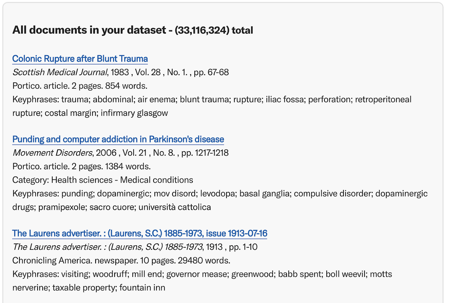Click the 33,116,324 total document count
460x303 pixels.
214,30
